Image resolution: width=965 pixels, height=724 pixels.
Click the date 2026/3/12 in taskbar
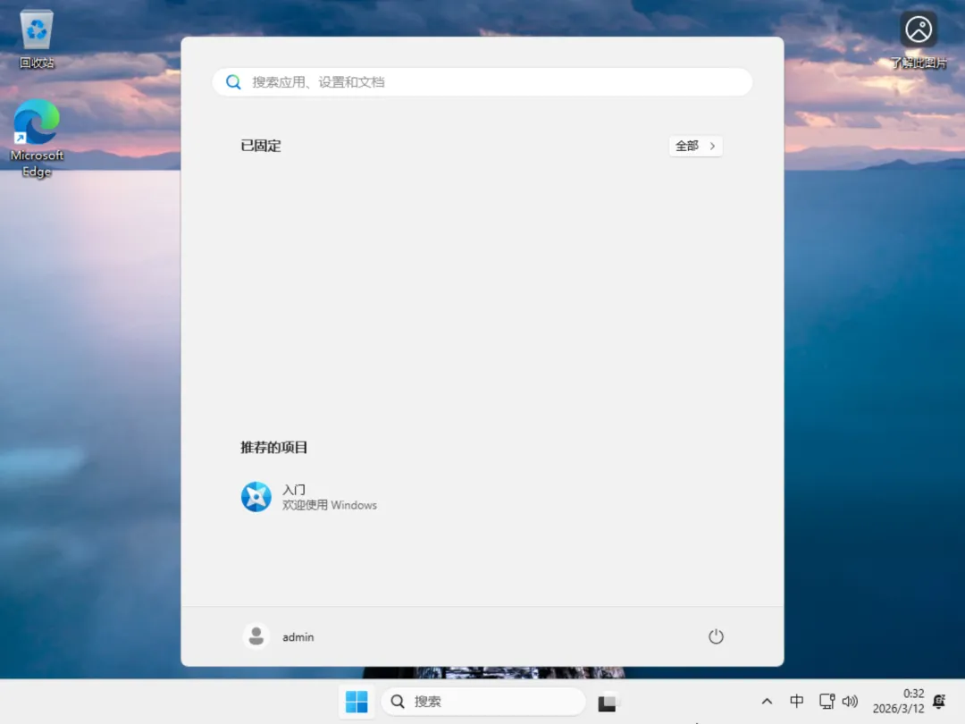[898, 709]
